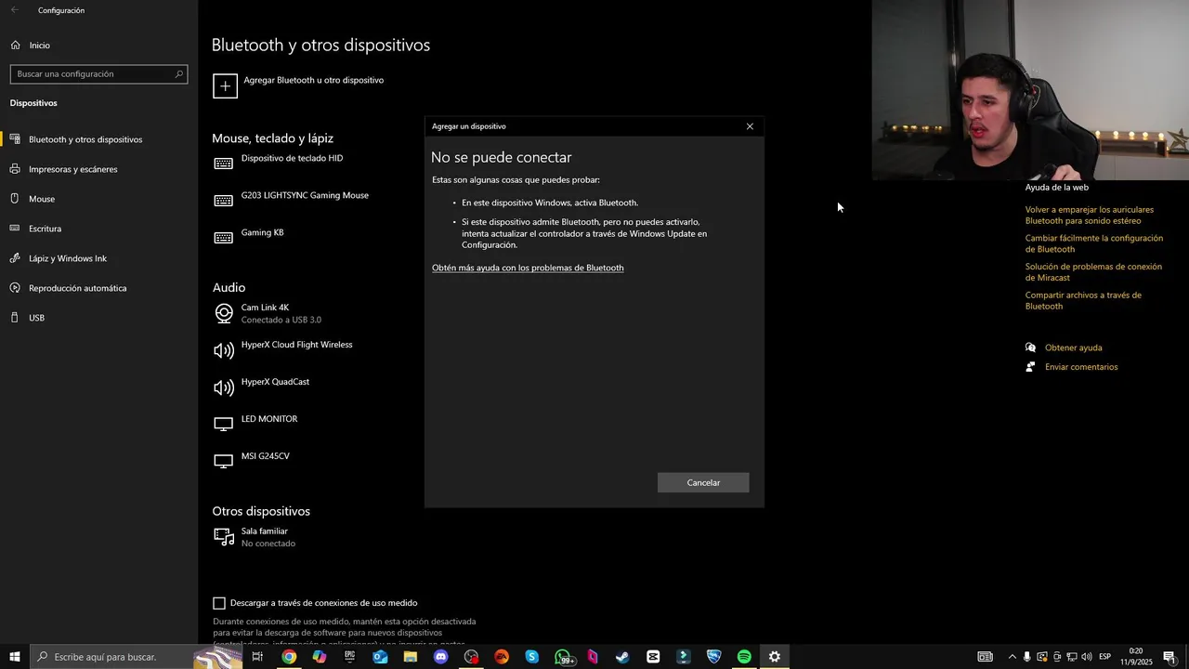Show hidden system tray icons
This screenshot has height=669, width=1189.
click(1012, 657)
